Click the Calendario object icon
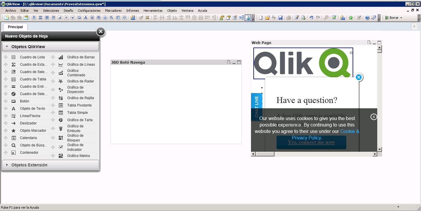Image resolution: width=421 pixels, height=211 pixels. click(x=14, y=138)
